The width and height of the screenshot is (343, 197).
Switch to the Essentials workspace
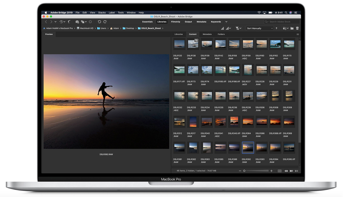(147, 22)
